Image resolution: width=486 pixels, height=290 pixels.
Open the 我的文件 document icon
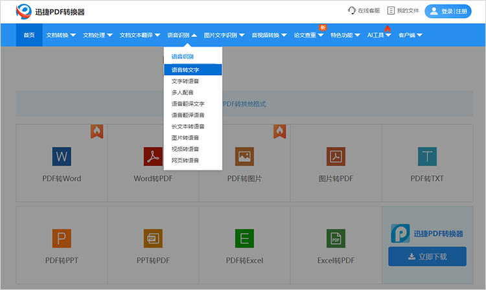[391, 10]
